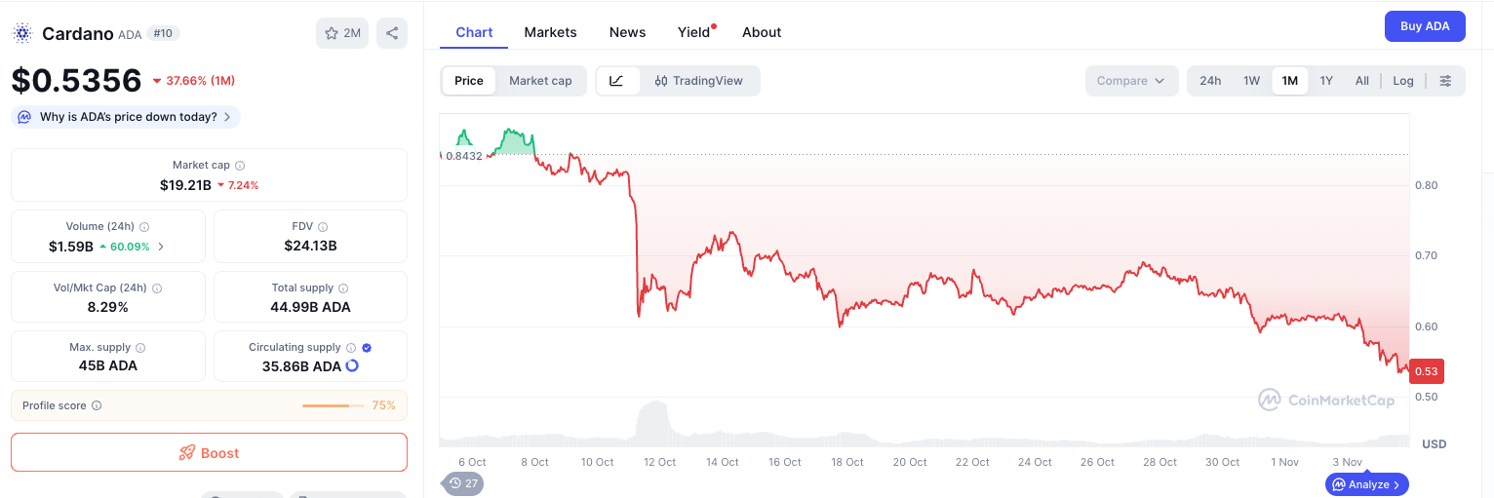The image size is (1494, 498).
Task: Click info icon beside Profile score
Action: coord(97,405)
